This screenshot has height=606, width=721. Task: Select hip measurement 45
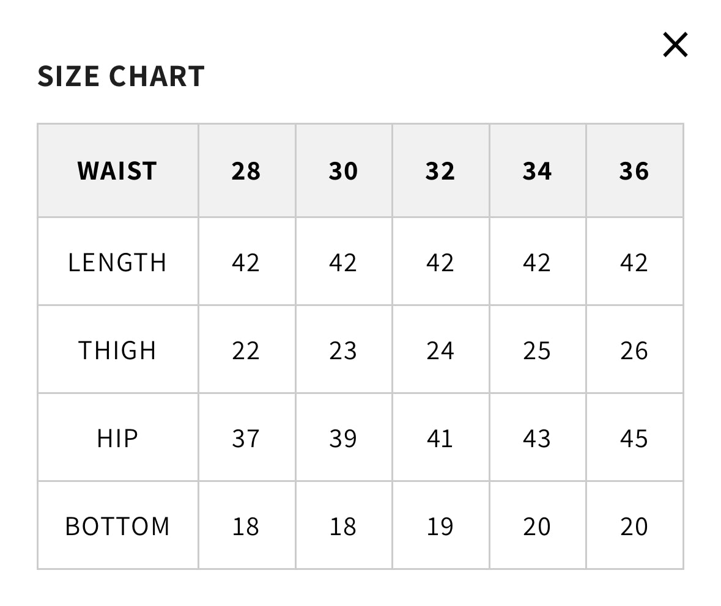(634, 439)
